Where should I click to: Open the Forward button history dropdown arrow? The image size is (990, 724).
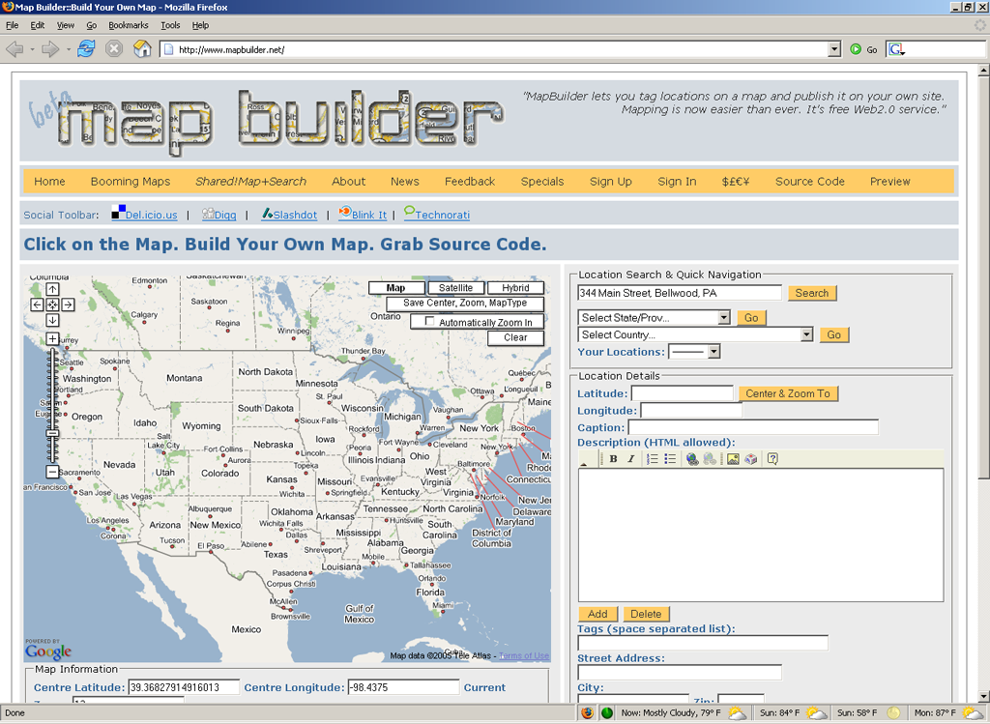pos(69,49)
